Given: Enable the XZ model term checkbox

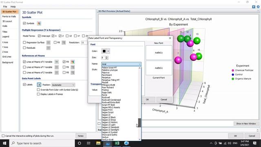Looking at the screenshot, I should [x=67, y=36].
